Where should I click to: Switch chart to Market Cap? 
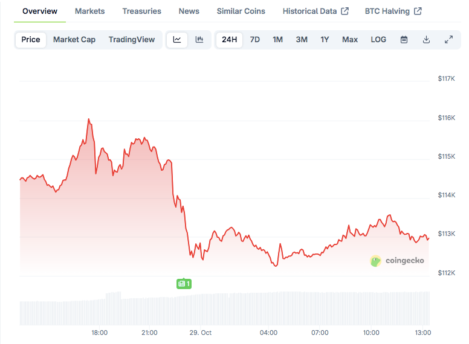click(74, 40)
